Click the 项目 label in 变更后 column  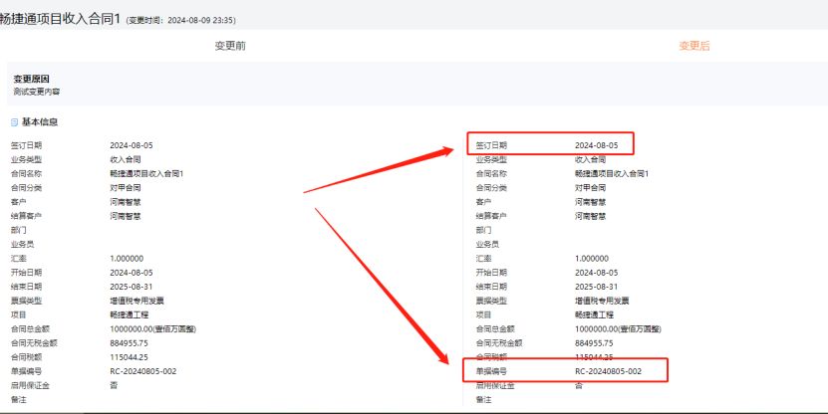(x=483, y=314)
